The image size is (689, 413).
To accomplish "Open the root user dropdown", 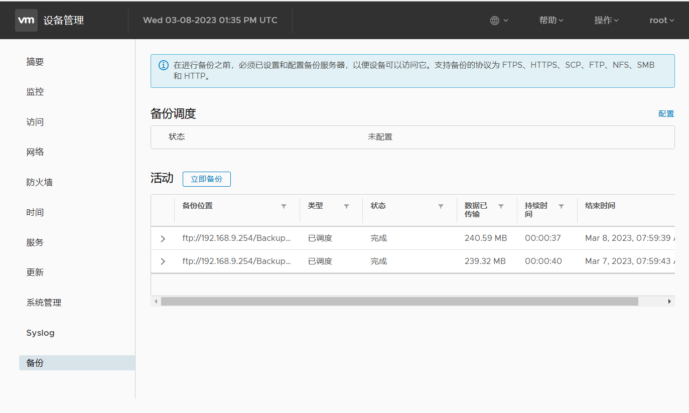I will [661, 21].
